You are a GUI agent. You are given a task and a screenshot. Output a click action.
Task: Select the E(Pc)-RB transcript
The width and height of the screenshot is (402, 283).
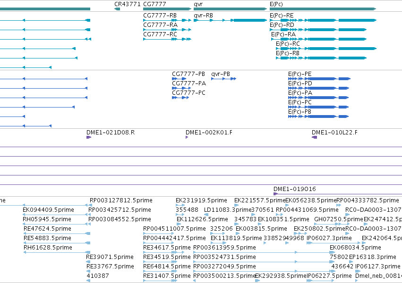(321, 58)
